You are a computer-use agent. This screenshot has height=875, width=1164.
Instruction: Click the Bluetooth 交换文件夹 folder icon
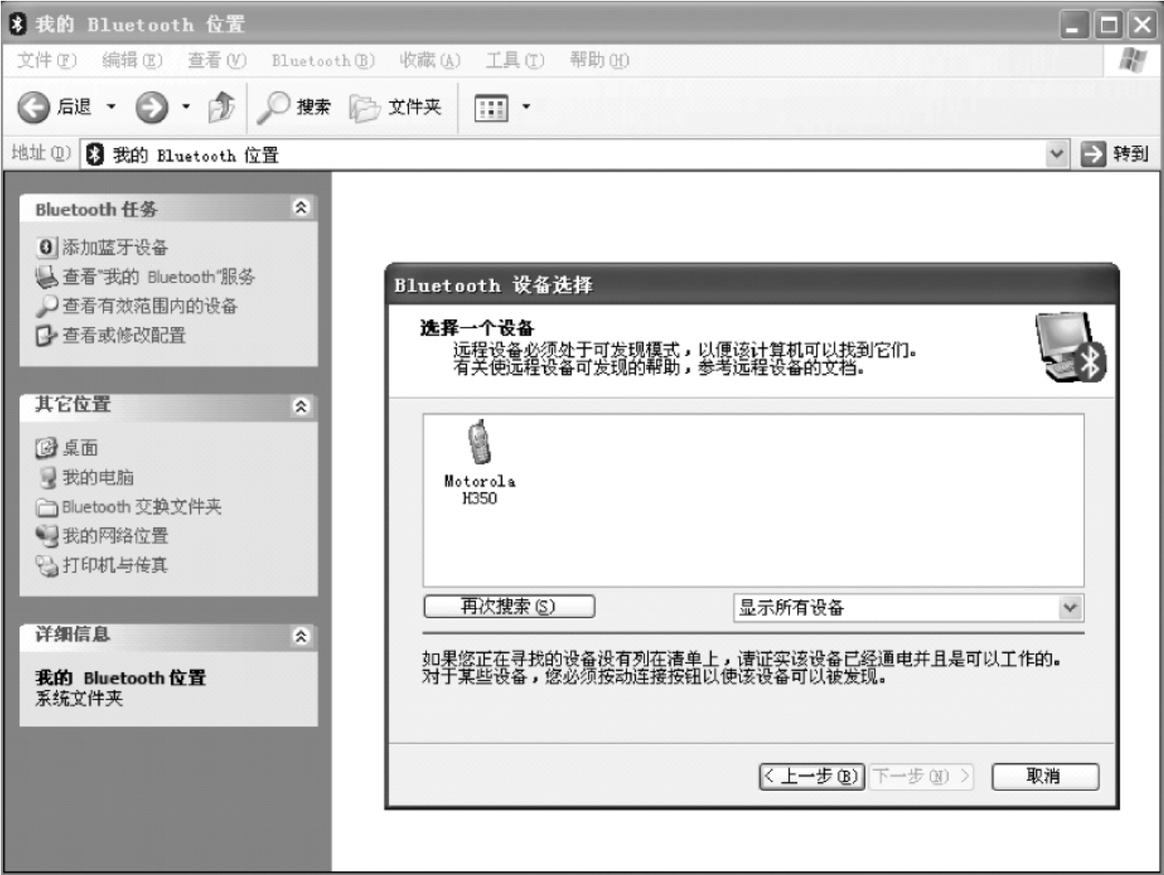(46, 507)
